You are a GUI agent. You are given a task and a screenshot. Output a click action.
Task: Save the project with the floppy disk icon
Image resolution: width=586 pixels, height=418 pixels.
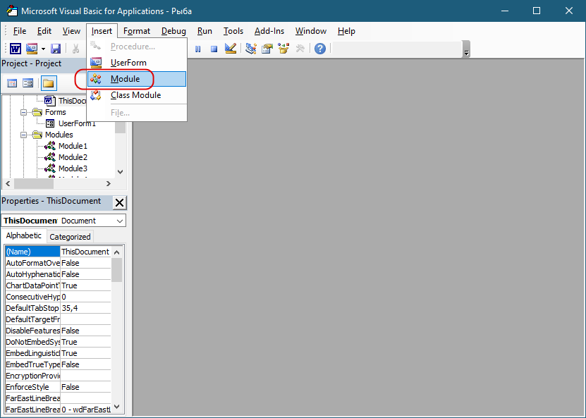[x=56, y=49]
